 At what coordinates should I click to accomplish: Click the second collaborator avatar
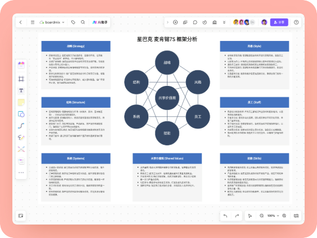coord(241,22)
